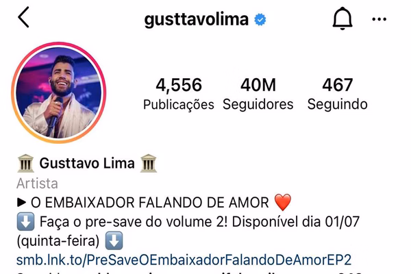Tap the Gusttavo Lima display name

(87, 163)
